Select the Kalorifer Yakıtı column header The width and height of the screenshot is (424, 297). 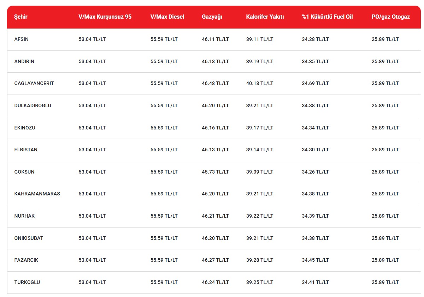pos(265,17)
